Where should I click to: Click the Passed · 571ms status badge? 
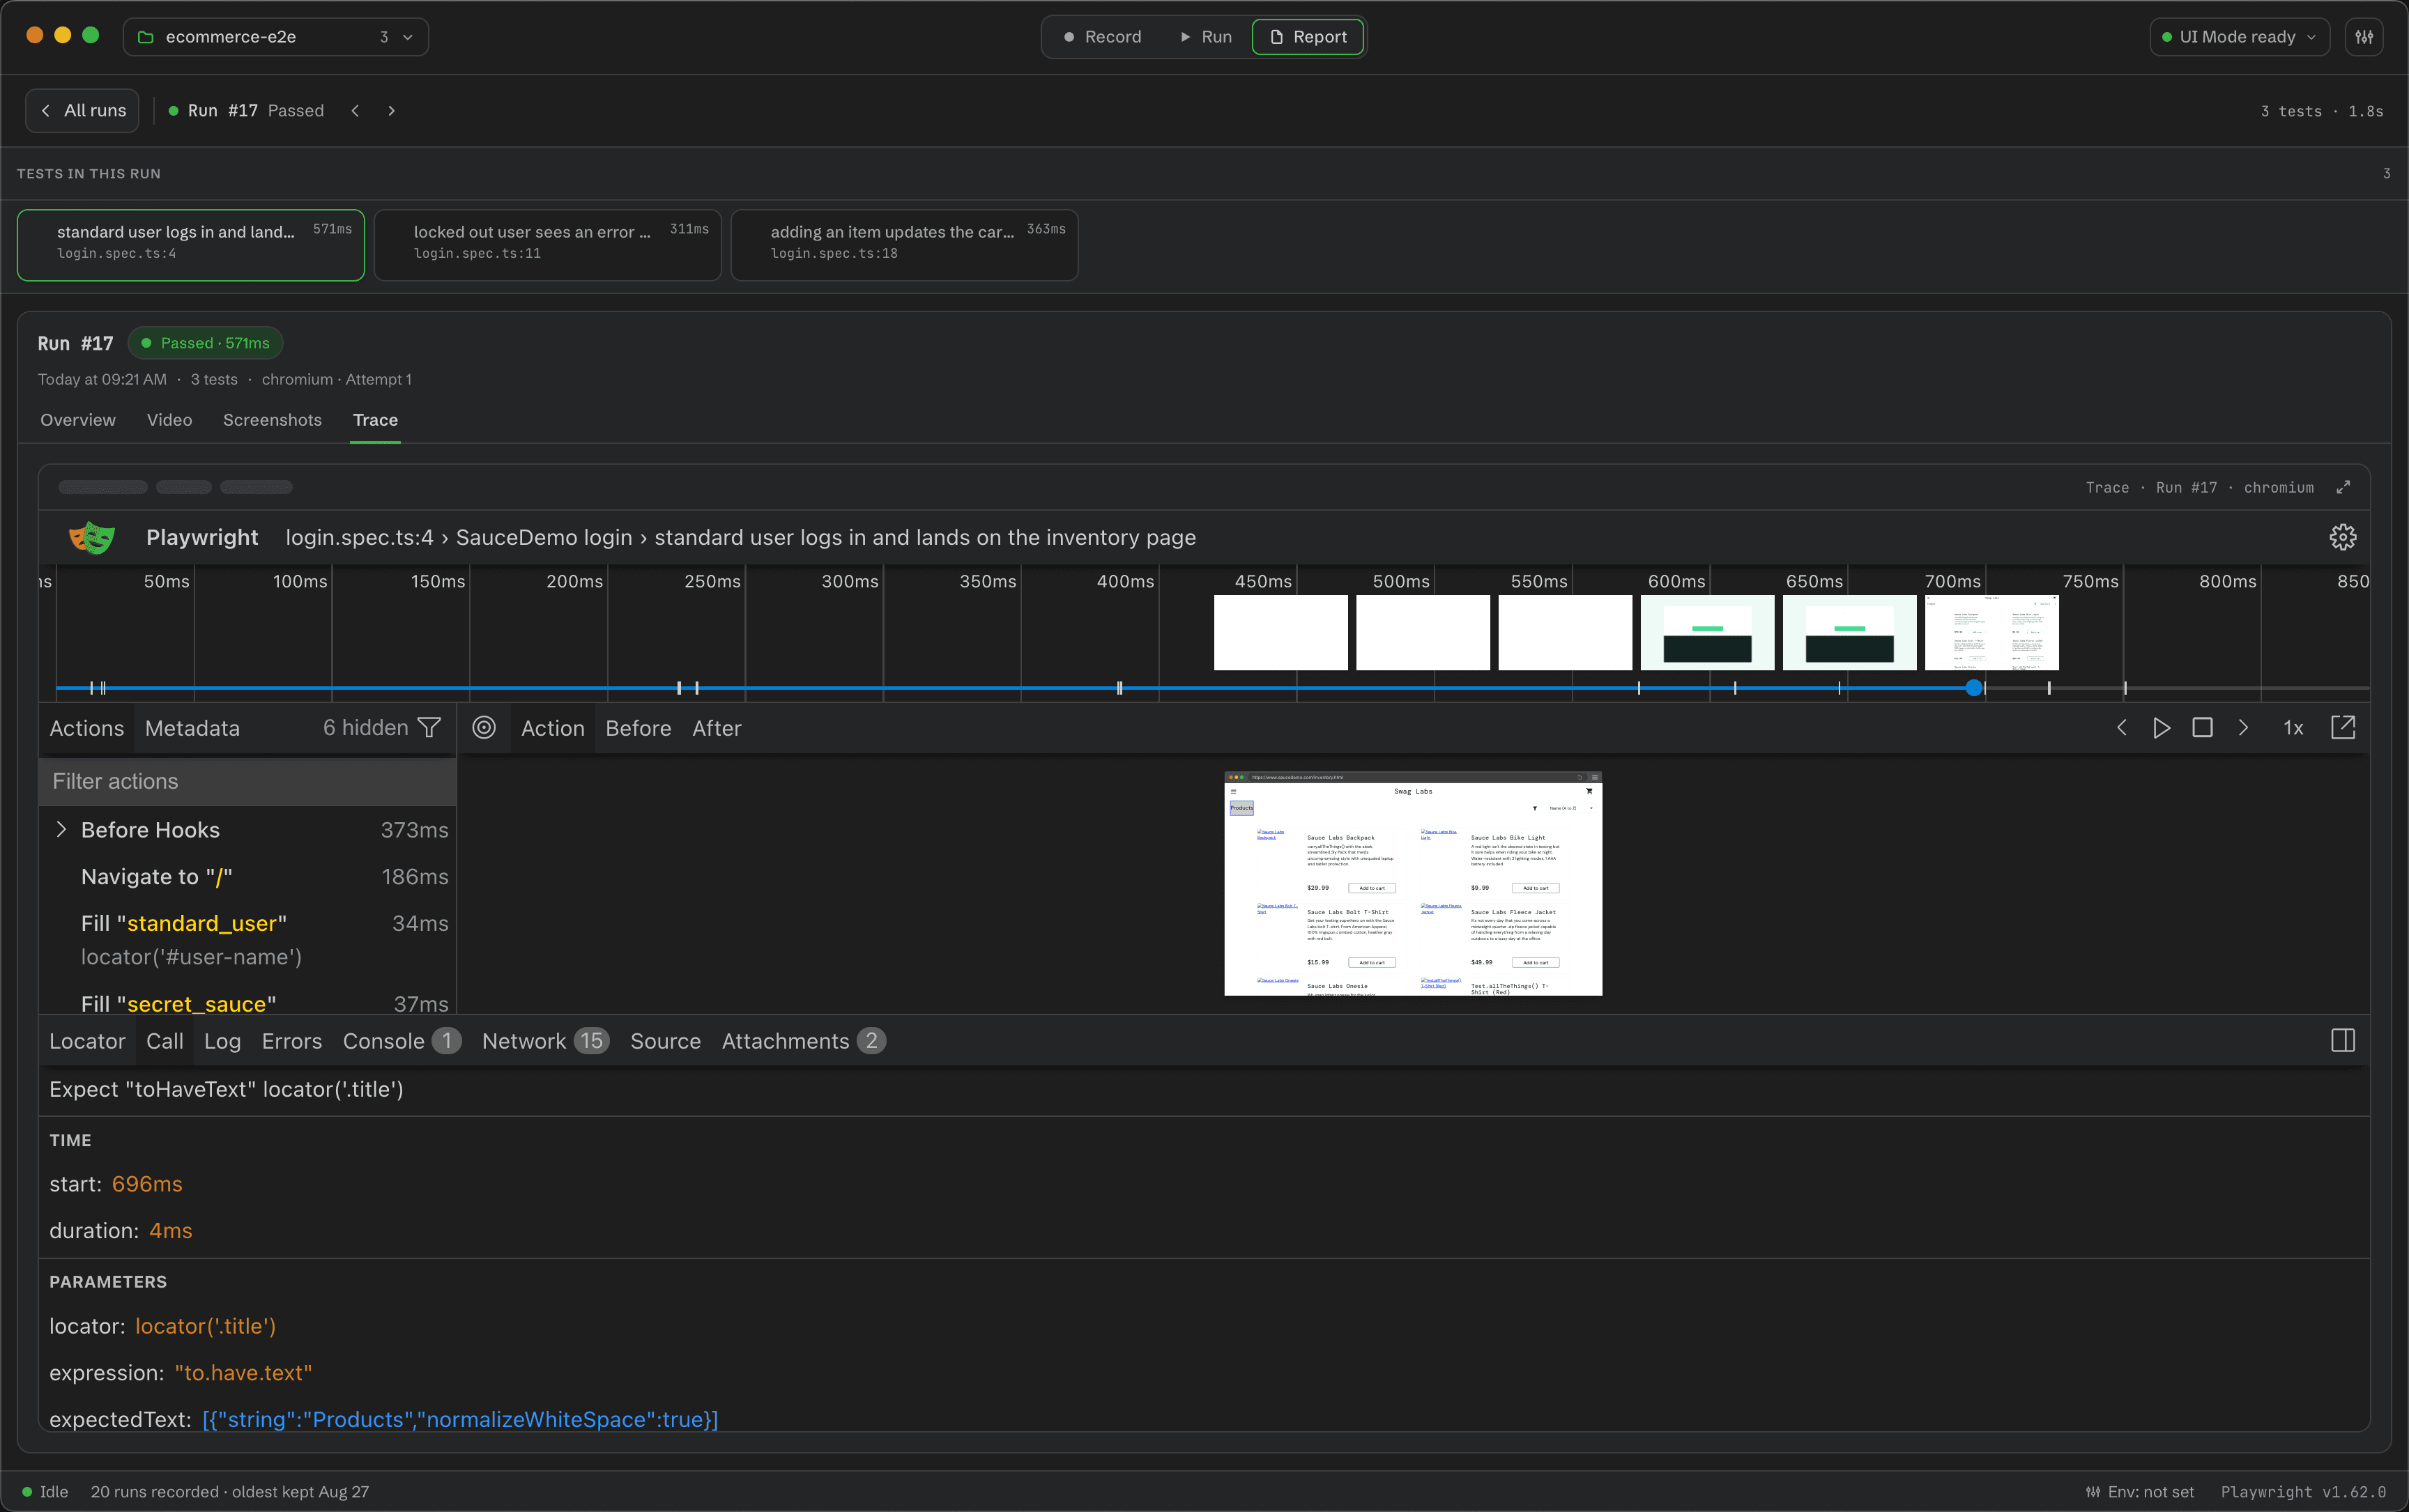[x=205, y=343]
